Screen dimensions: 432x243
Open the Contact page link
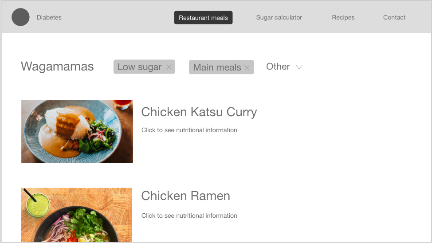(394, 17)
